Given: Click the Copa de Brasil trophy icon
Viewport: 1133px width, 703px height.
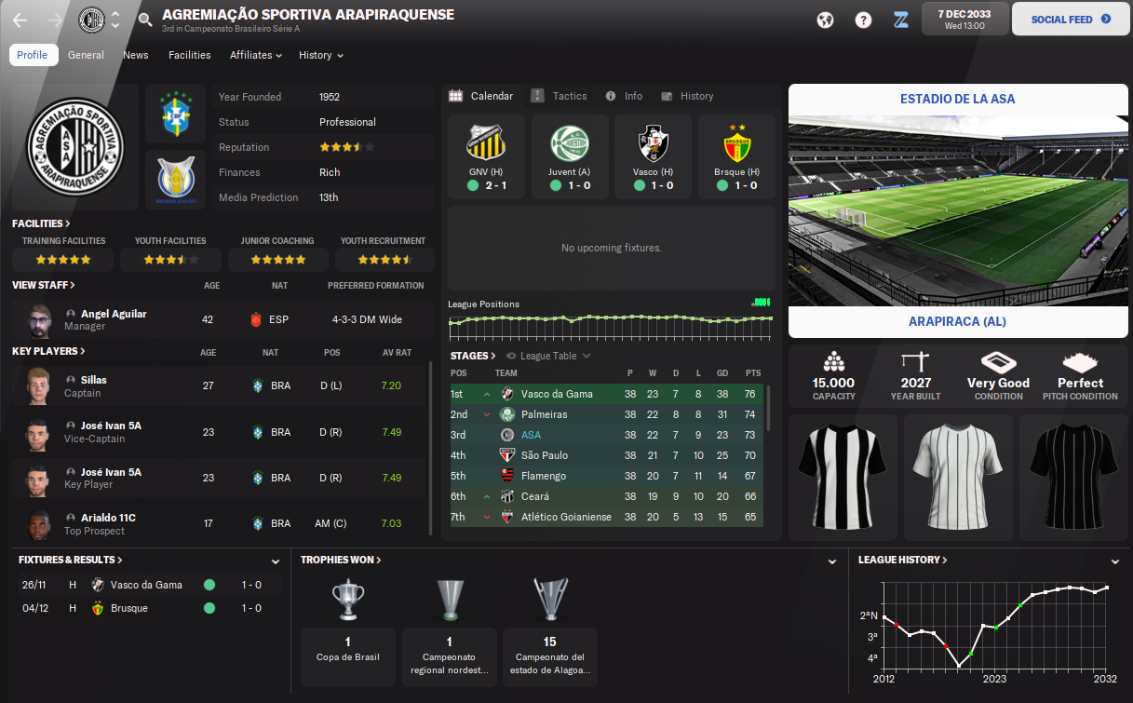Looking at the screenshot, I should [x=347, y=601].
